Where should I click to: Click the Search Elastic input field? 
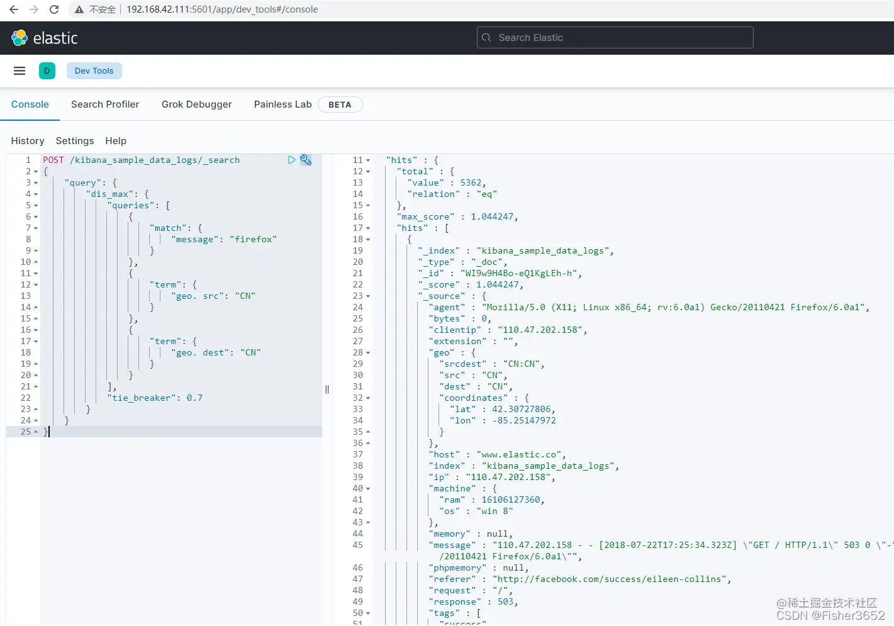tap(615, 38)
